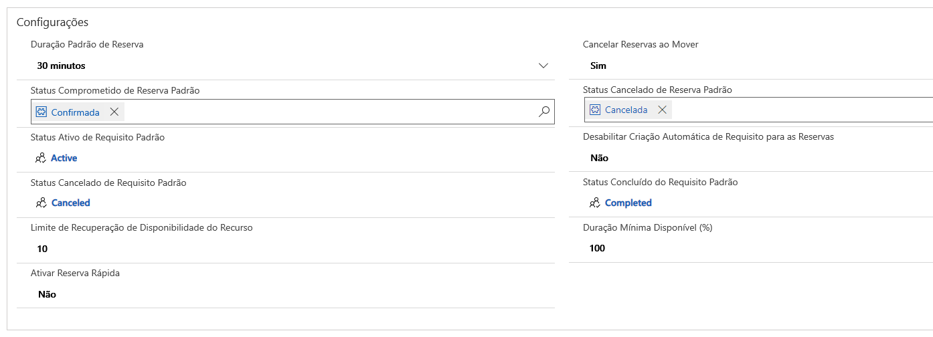Open the Cancelada booking status link

click(626, 110)
